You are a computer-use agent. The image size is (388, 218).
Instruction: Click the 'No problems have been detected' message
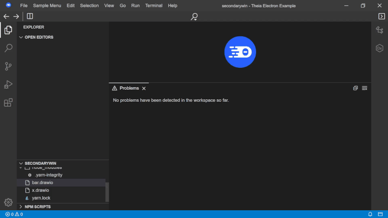point(171,100)
